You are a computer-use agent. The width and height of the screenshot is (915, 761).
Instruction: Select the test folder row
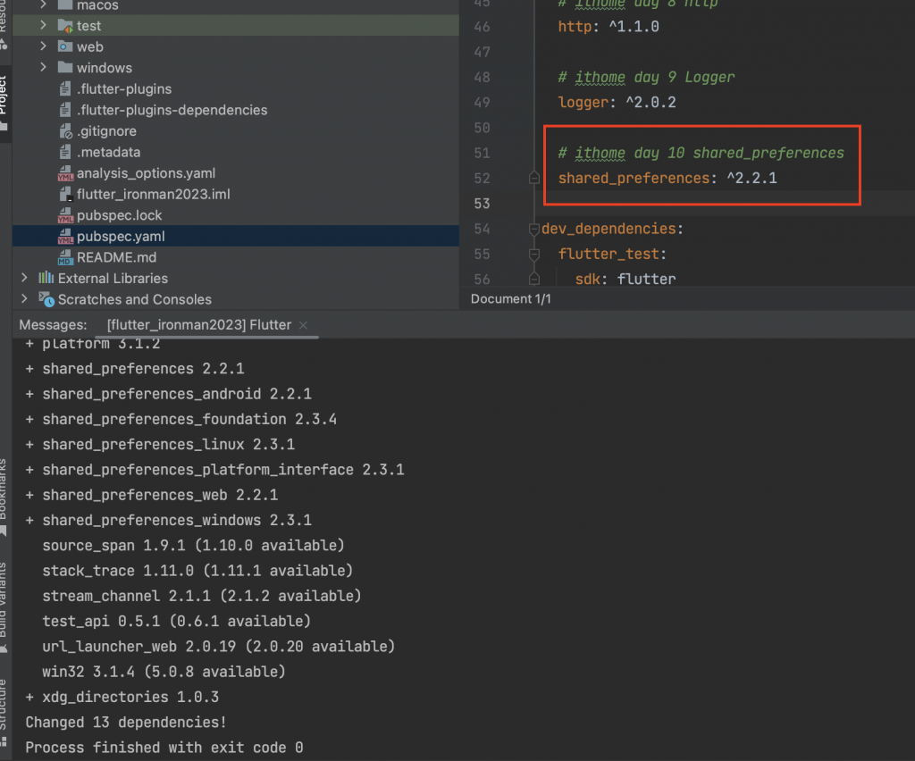point(236,26)
